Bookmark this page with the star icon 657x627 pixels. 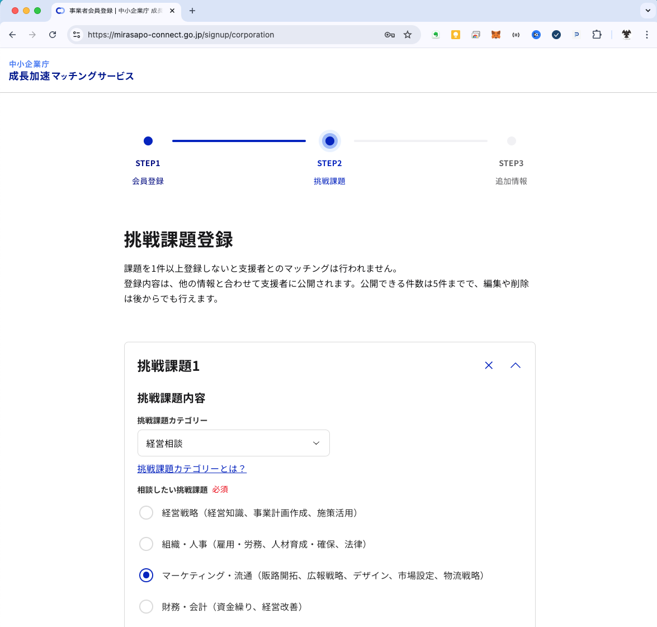(408, 35)
